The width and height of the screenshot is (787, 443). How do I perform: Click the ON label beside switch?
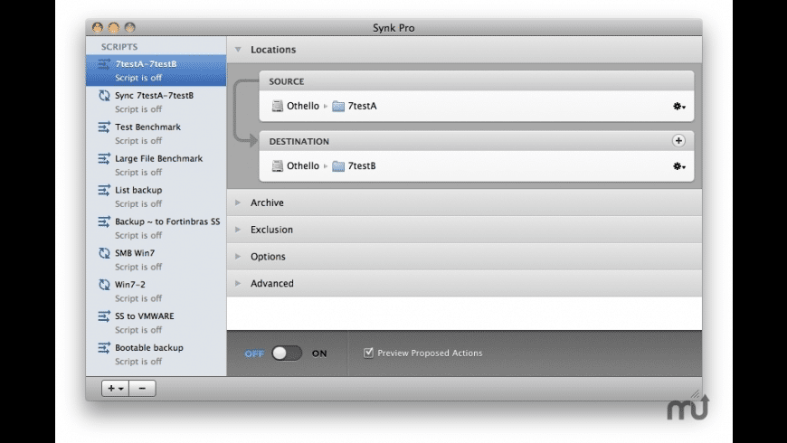click(319, 353)
